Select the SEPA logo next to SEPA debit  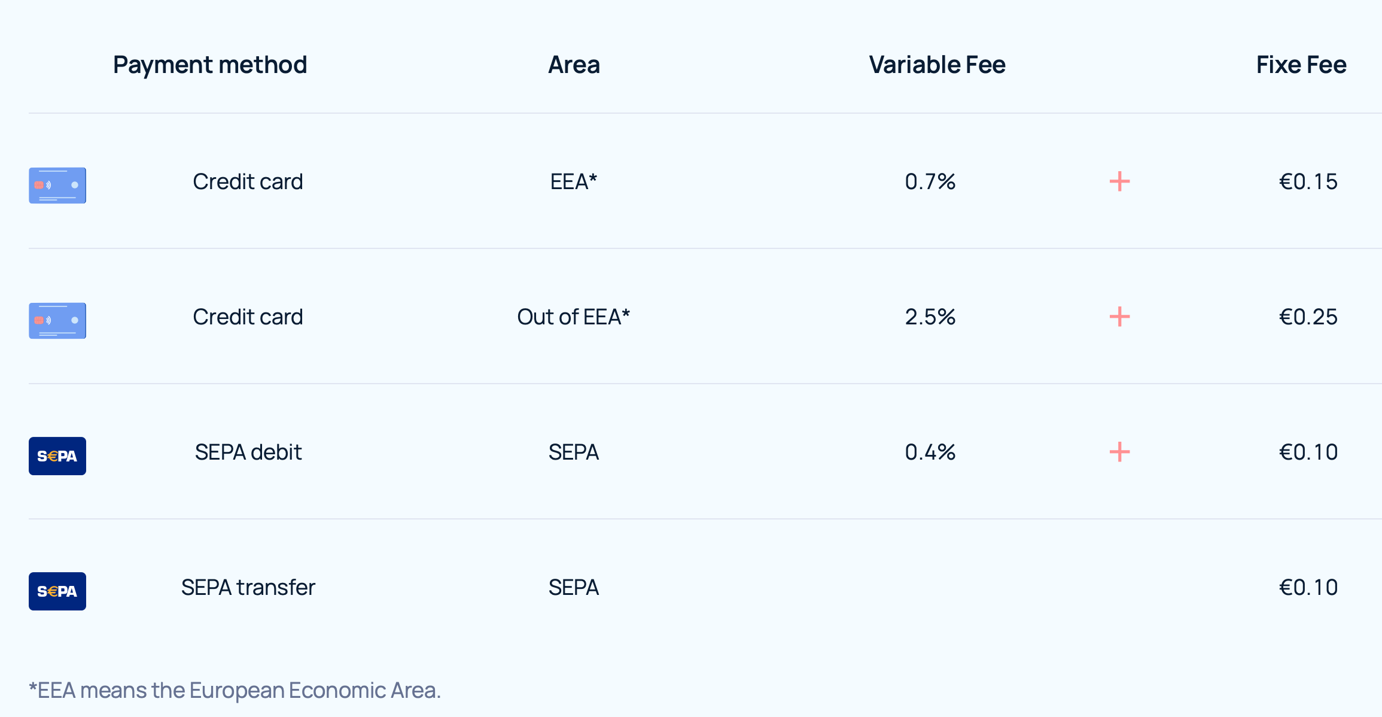[x=57, y=456]
